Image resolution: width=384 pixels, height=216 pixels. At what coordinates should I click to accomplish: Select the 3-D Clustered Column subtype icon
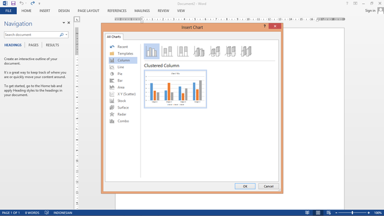pos(199,52)
